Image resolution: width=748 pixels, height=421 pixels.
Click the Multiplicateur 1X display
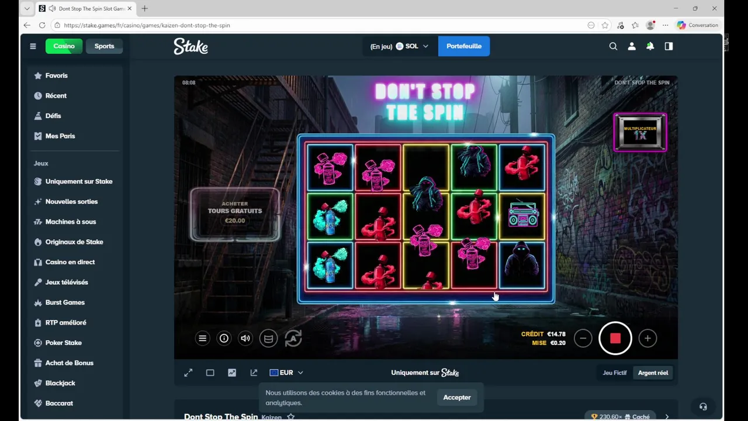click(x=640, y=132)
